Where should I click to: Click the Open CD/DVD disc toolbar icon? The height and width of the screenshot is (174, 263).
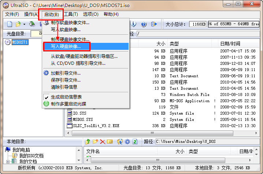pyautogui.click(x=32, y=24)
